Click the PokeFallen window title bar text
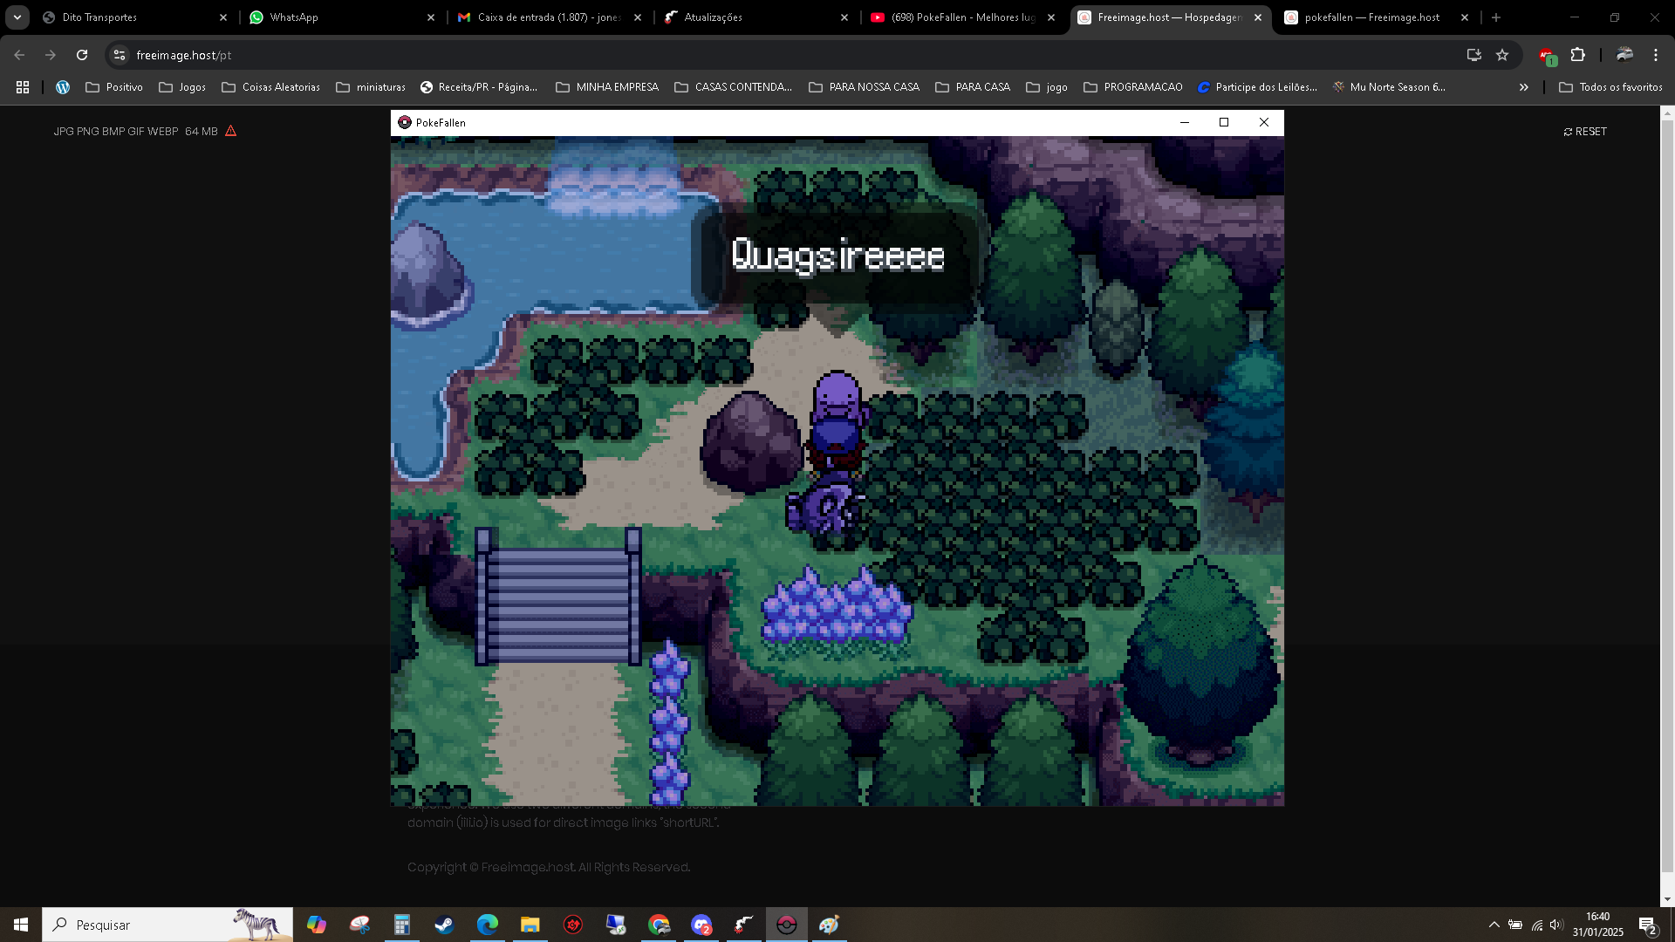 pyautogui.click(x=441, y=123)
